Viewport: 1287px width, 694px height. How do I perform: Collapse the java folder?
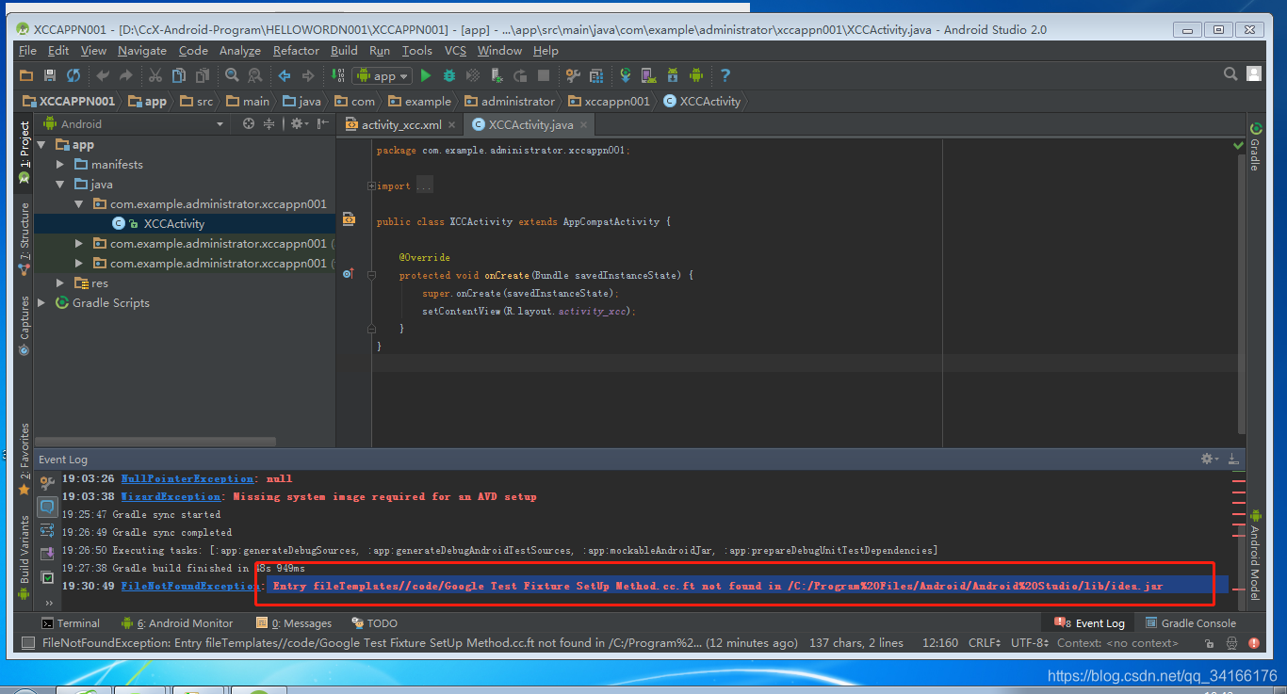click(60, 185)
